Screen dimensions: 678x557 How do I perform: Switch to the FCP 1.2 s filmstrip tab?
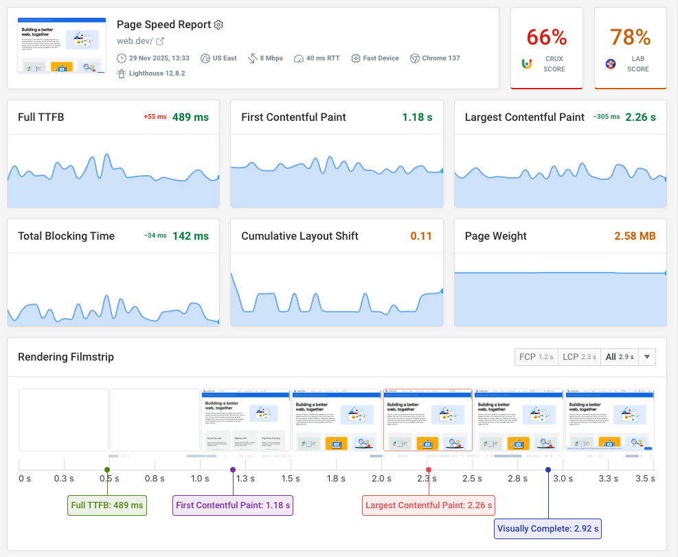pos(536,356)
